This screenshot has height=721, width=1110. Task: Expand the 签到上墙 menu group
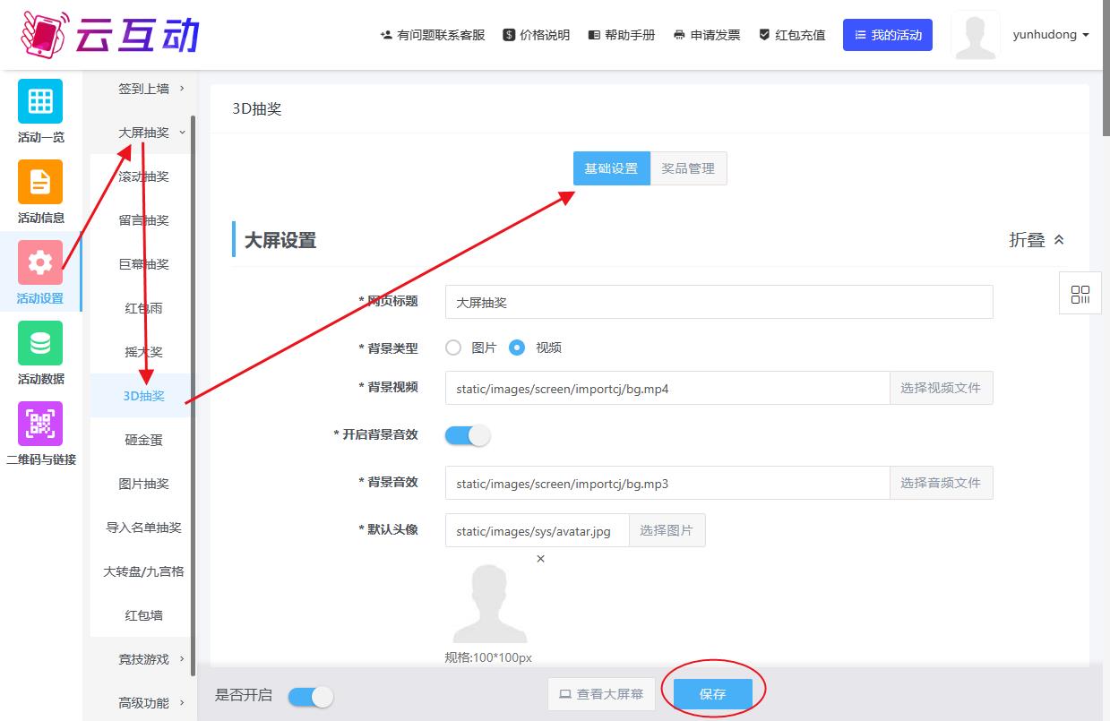coord(151,89)
